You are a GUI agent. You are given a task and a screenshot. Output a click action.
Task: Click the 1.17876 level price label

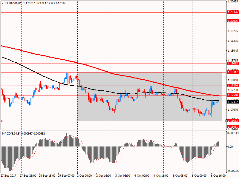(x=232, y=86)
